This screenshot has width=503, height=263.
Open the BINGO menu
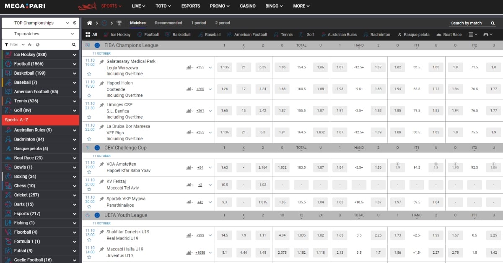click(274, 6)
